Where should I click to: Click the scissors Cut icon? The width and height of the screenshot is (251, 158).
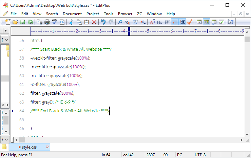click(71, 22)
